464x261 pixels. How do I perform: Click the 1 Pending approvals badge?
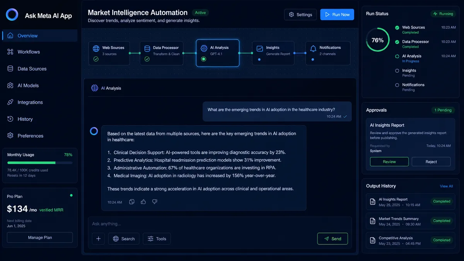tap(443, 110)
